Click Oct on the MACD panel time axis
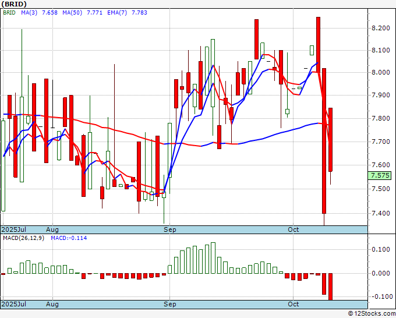396x318 pixels. point(293,304)
